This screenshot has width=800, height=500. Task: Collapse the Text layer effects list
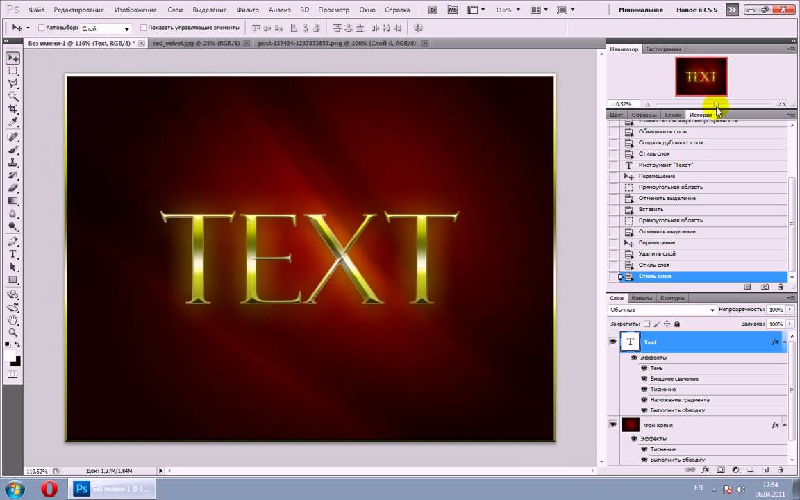(x=785, y=342)
